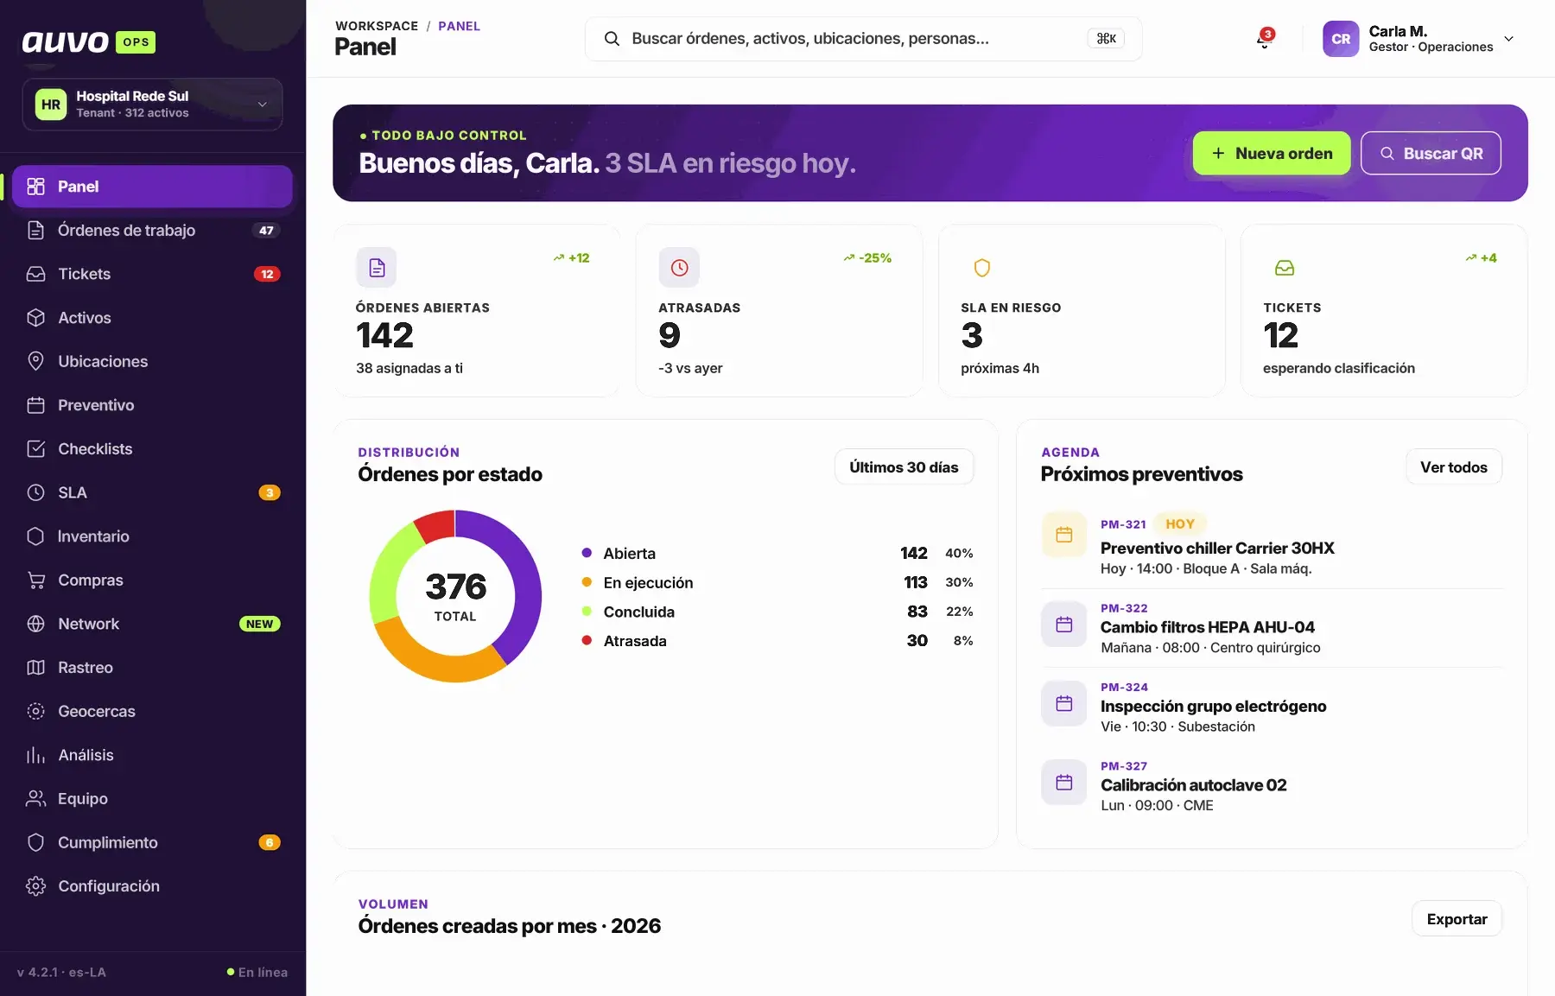
Task: Click the Buscar QR button
Action: [x=1431, y=153]
